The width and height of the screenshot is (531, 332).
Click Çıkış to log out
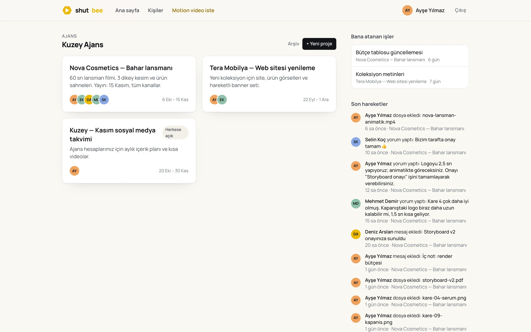tap(460, 10)
